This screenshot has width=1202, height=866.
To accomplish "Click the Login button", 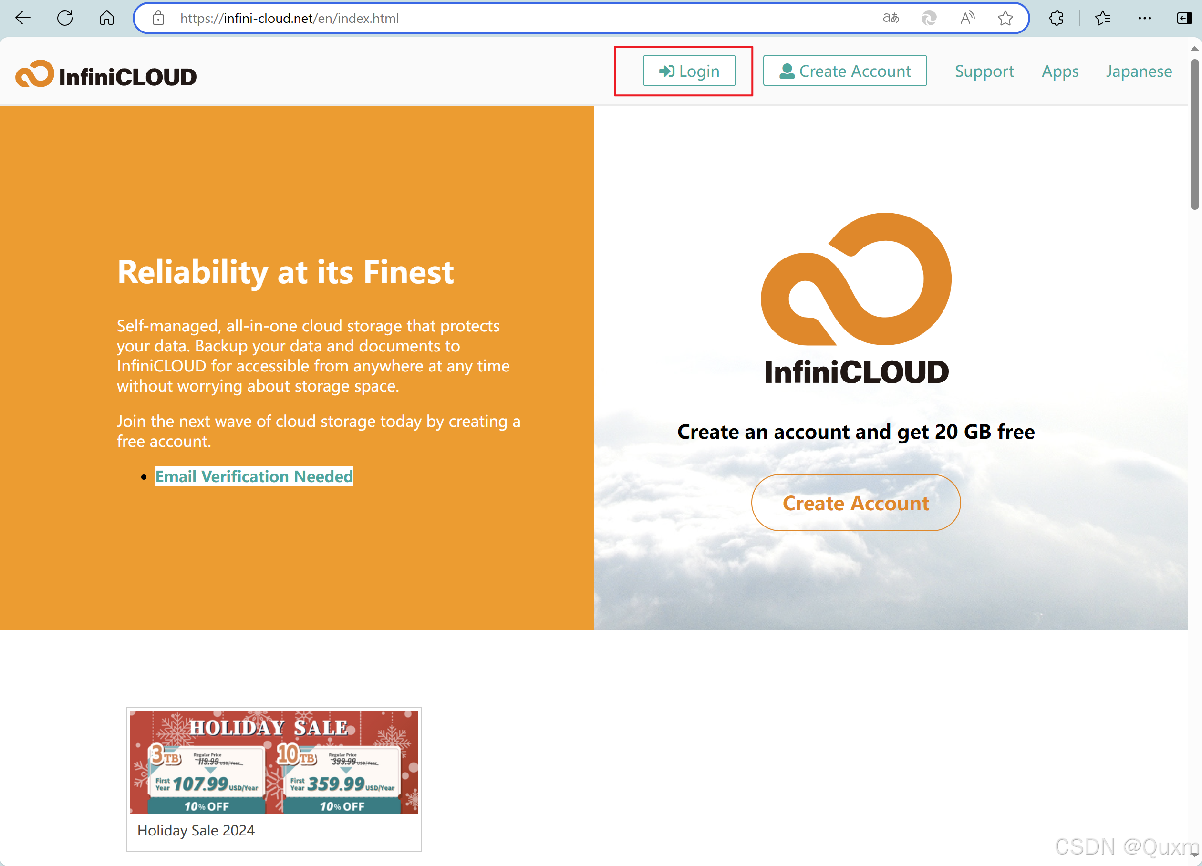I will click(x=688, y=71).
